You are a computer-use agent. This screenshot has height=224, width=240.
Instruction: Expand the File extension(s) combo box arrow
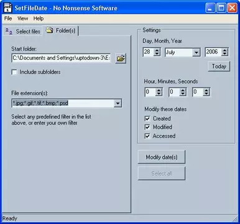coord(118,103)
